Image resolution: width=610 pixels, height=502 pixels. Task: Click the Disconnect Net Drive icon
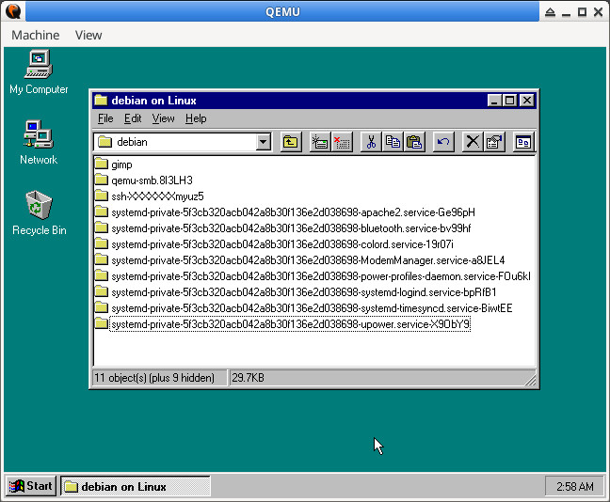(342, 142)
